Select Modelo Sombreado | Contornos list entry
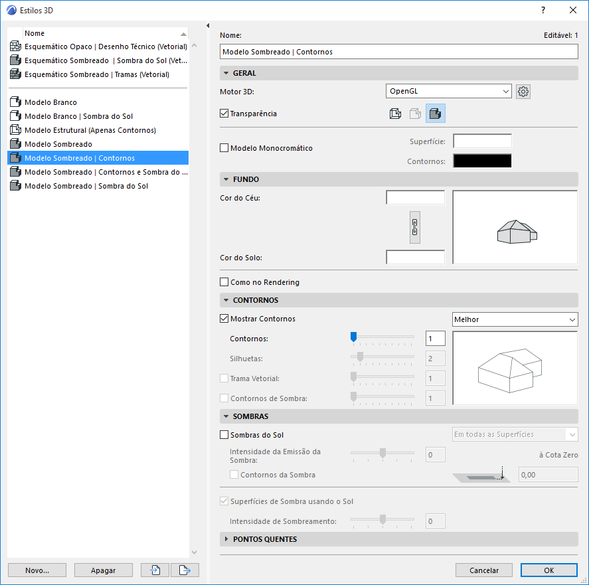The image size is (589, 585). click(x=98, y=158)
